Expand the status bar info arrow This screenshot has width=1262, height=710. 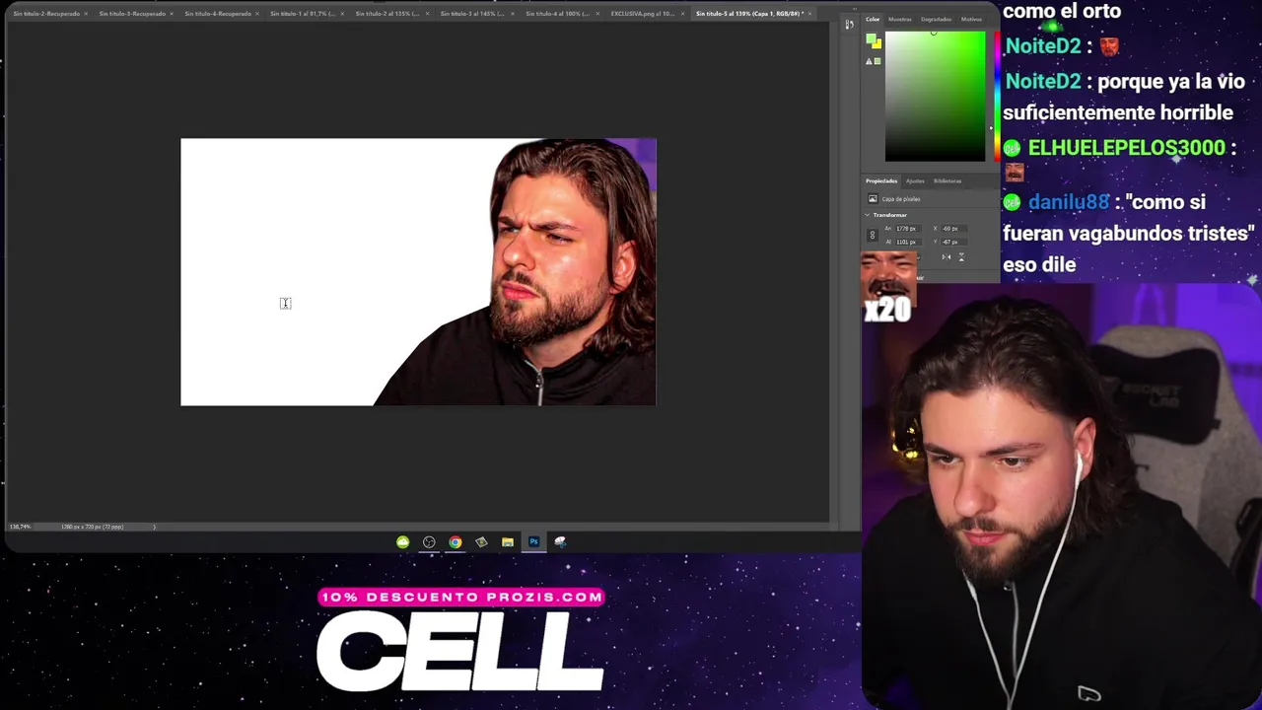[x=154, y=527]
